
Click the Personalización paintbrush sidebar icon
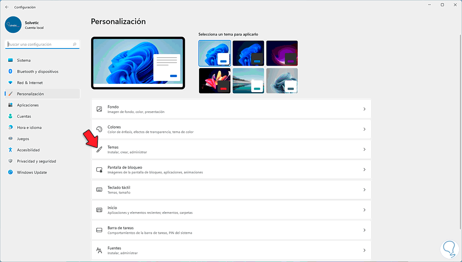(10, 94)
